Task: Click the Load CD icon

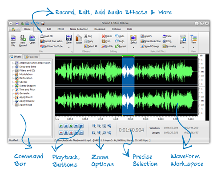Action: [x=42, y=36]
